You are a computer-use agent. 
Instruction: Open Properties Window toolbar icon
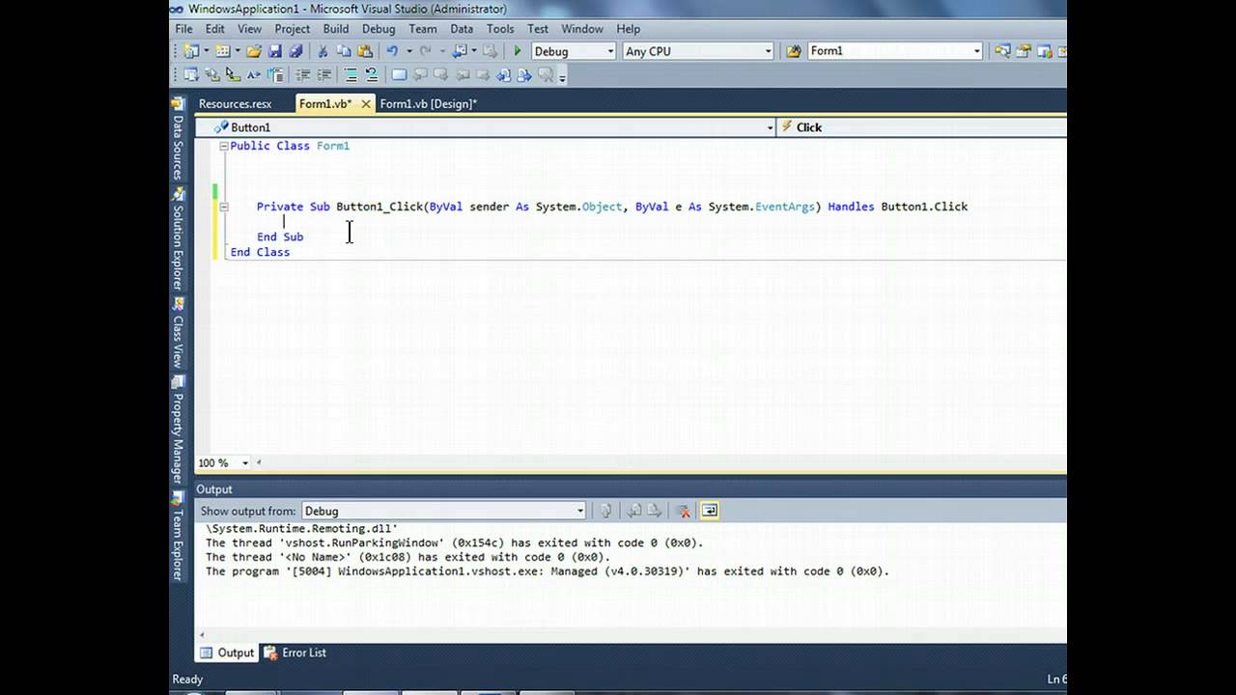(x=1024, y=51)
